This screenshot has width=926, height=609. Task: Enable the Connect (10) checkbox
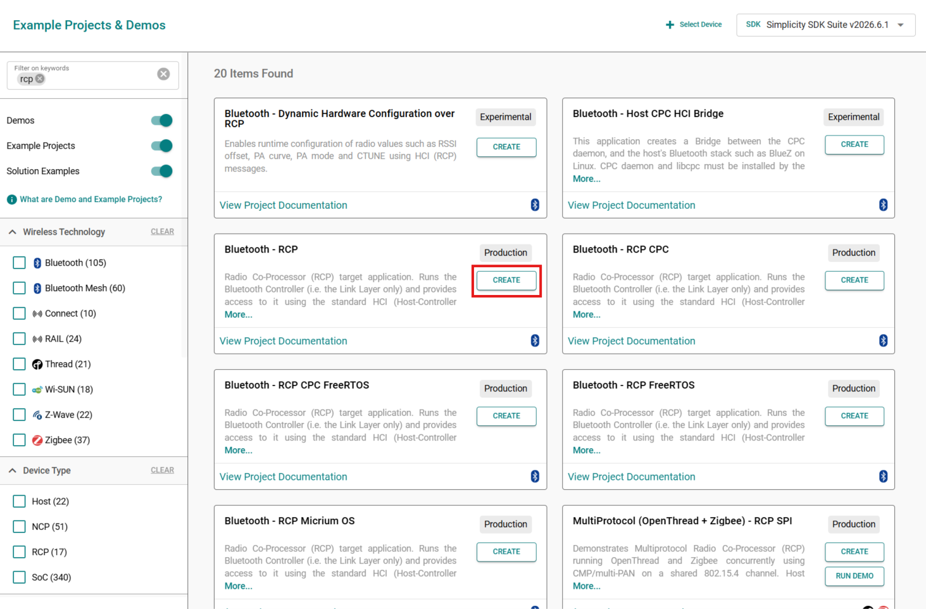pyautogui.click(x=20, y=313)
